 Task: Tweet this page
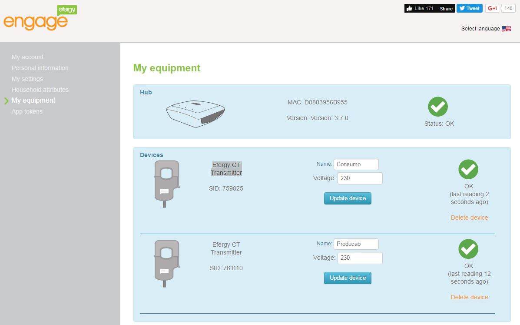469,8
